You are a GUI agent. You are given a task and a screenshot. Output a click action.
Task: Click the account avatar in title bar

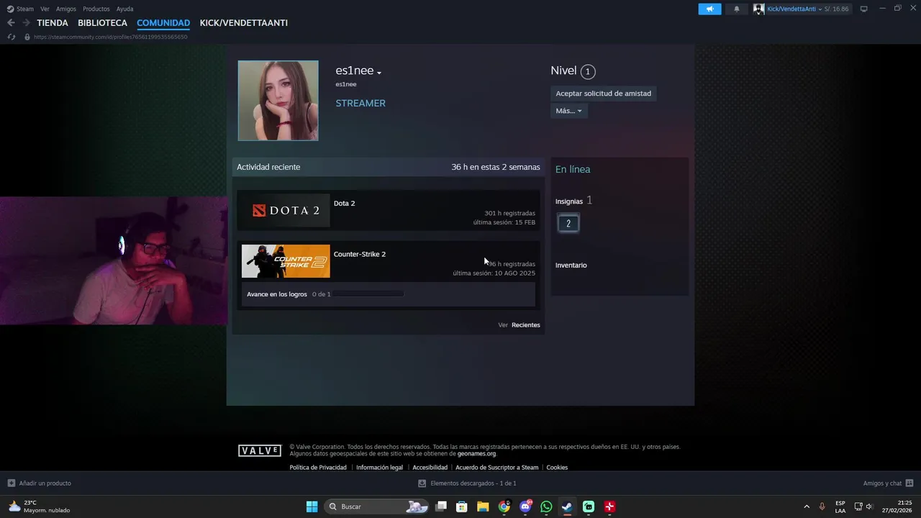tap(758, 9)
